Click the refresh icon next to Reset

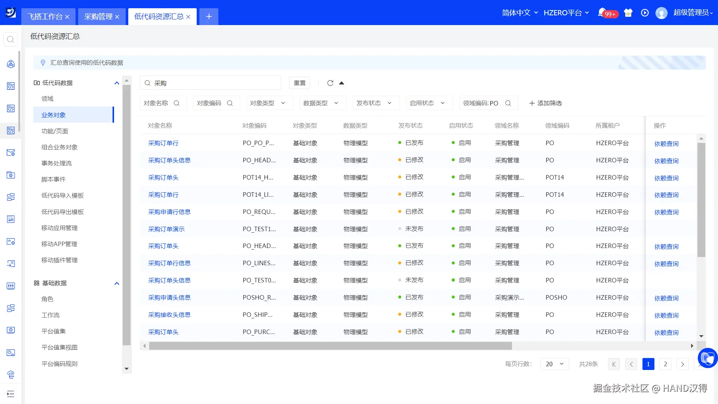[x=330, y=83]
